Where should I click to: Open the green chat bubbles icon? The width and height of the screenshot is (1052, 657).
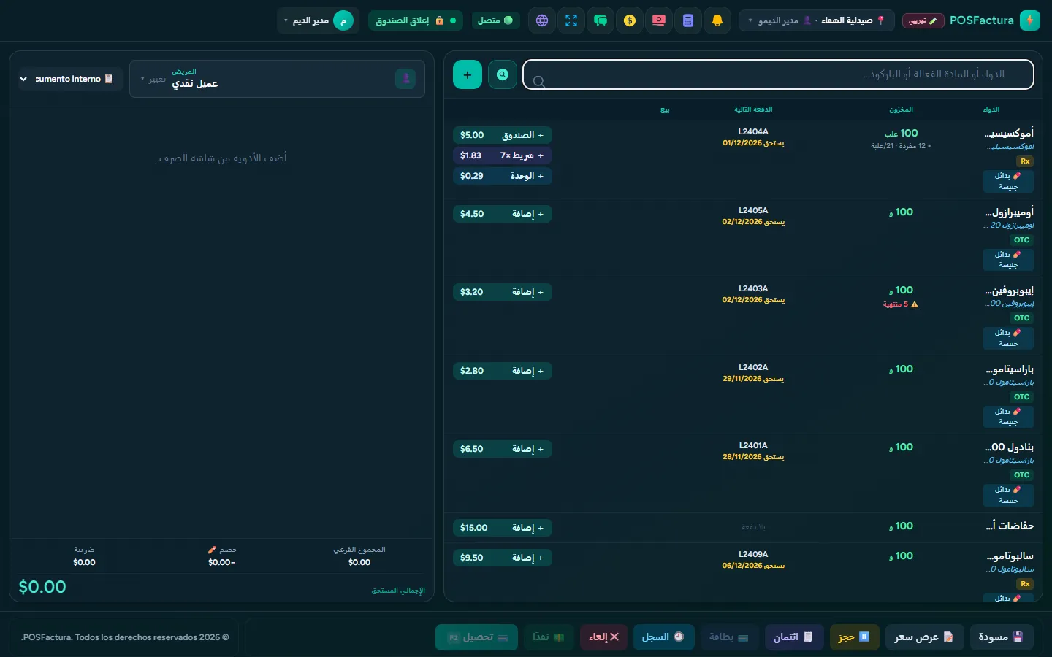click(x=601, y=20)
